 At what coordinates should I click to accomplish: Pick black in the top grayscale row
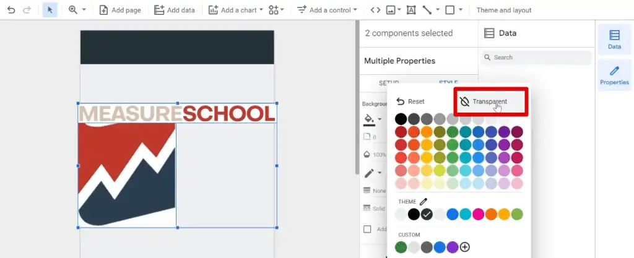pyautogui.click(x=401, y=119)
